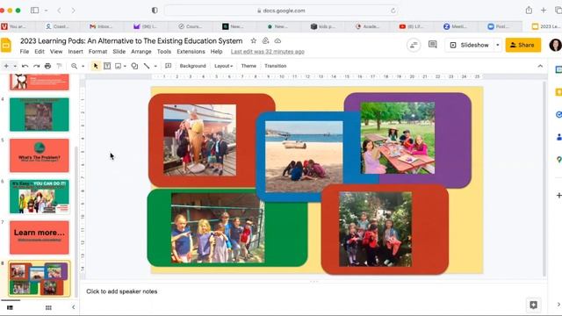The image size is (562, 316).
Task: Open Safari share icon
Action: pyautogui.click(x=529, y=11)
